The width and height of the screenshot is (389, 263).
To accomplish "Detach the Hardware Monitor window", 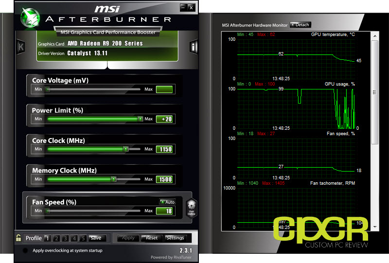I will pos(301,25).
